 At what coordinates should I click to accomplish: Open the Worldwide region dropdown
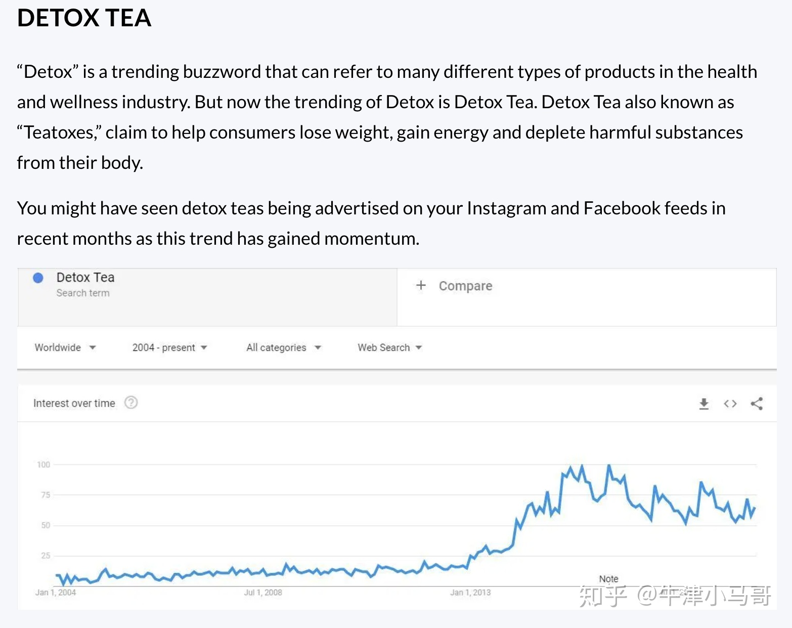pos(65,347)
